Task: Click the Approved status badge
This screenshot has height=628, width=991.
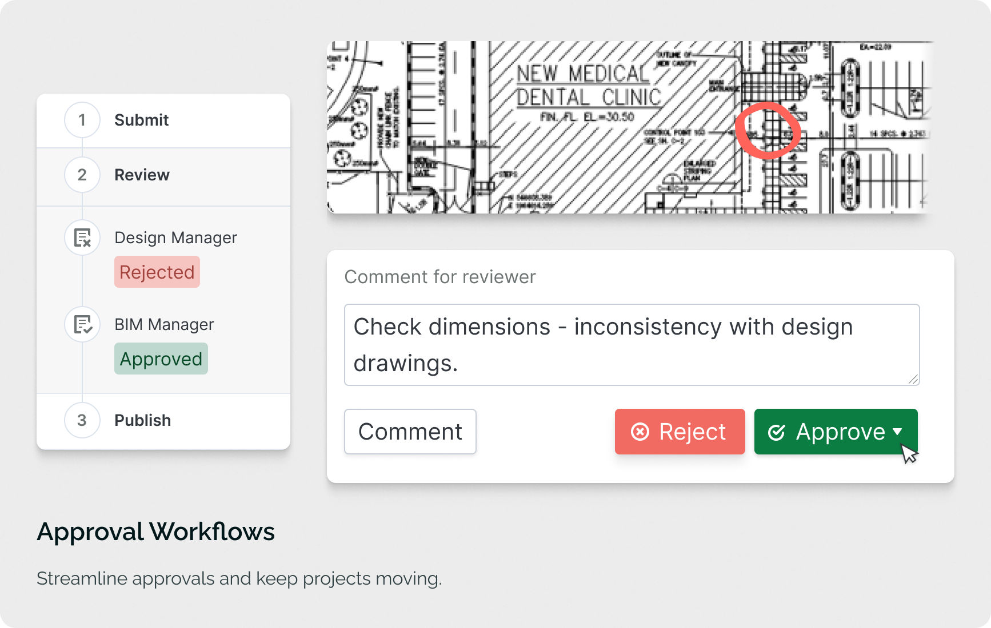Action: [x=161, y=359]
